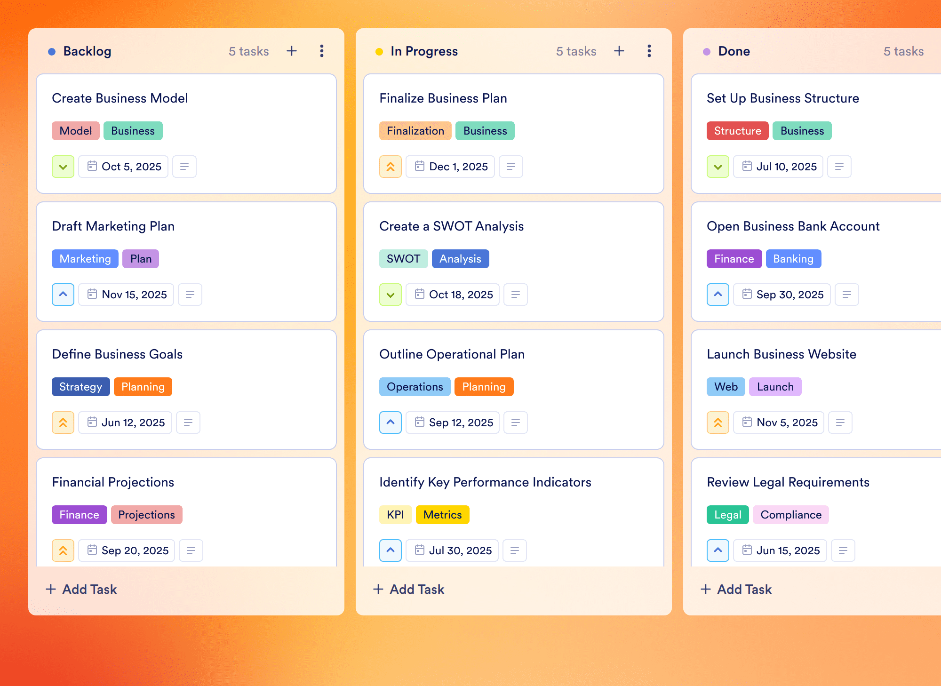Select the Strategy tag
The height and width of the screenshot is (686, 941).
[x=81, y=387]
